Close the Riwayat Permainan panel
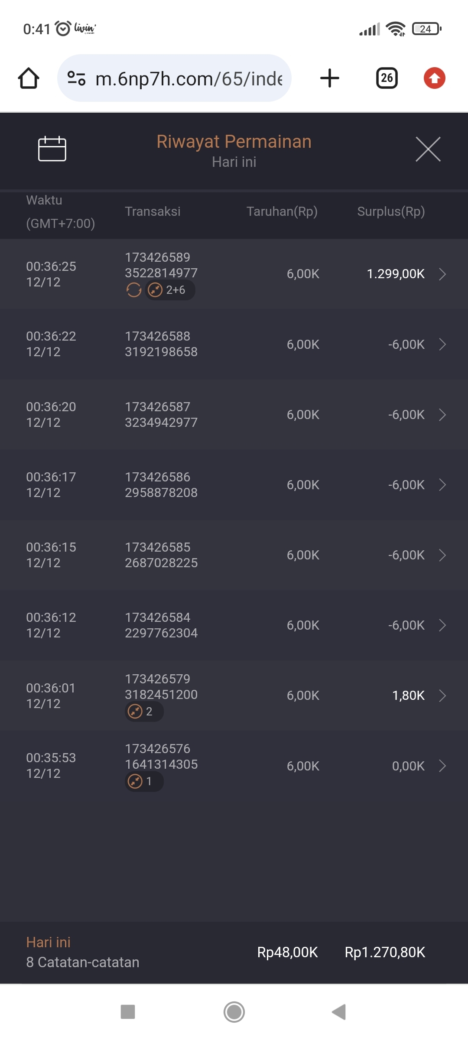Screen dimensions: 468x1040 coord(428,149)
